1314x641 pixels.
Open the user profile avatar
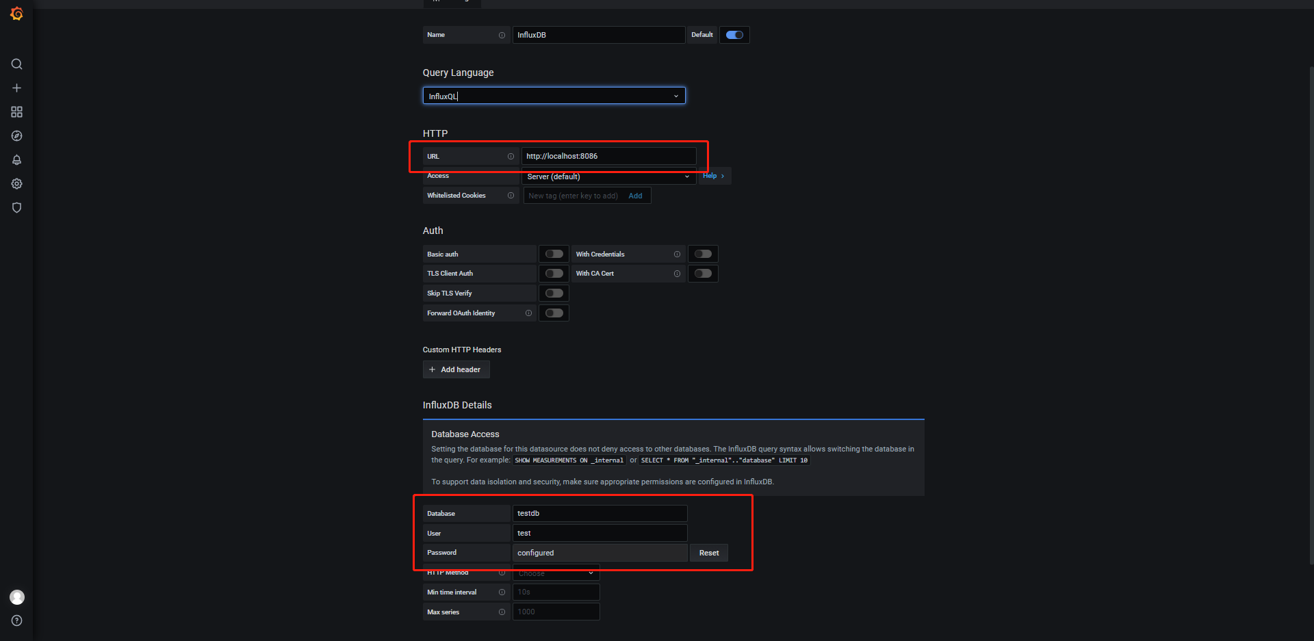tap(17, 597)
